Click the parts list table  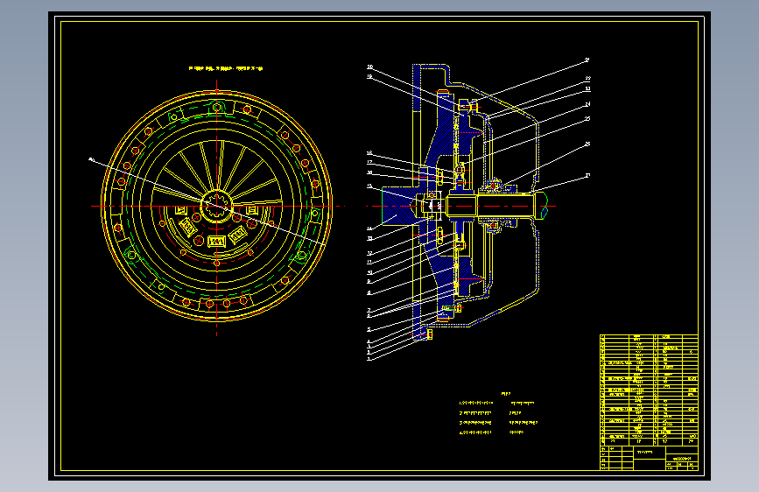[x=649, y=390]
